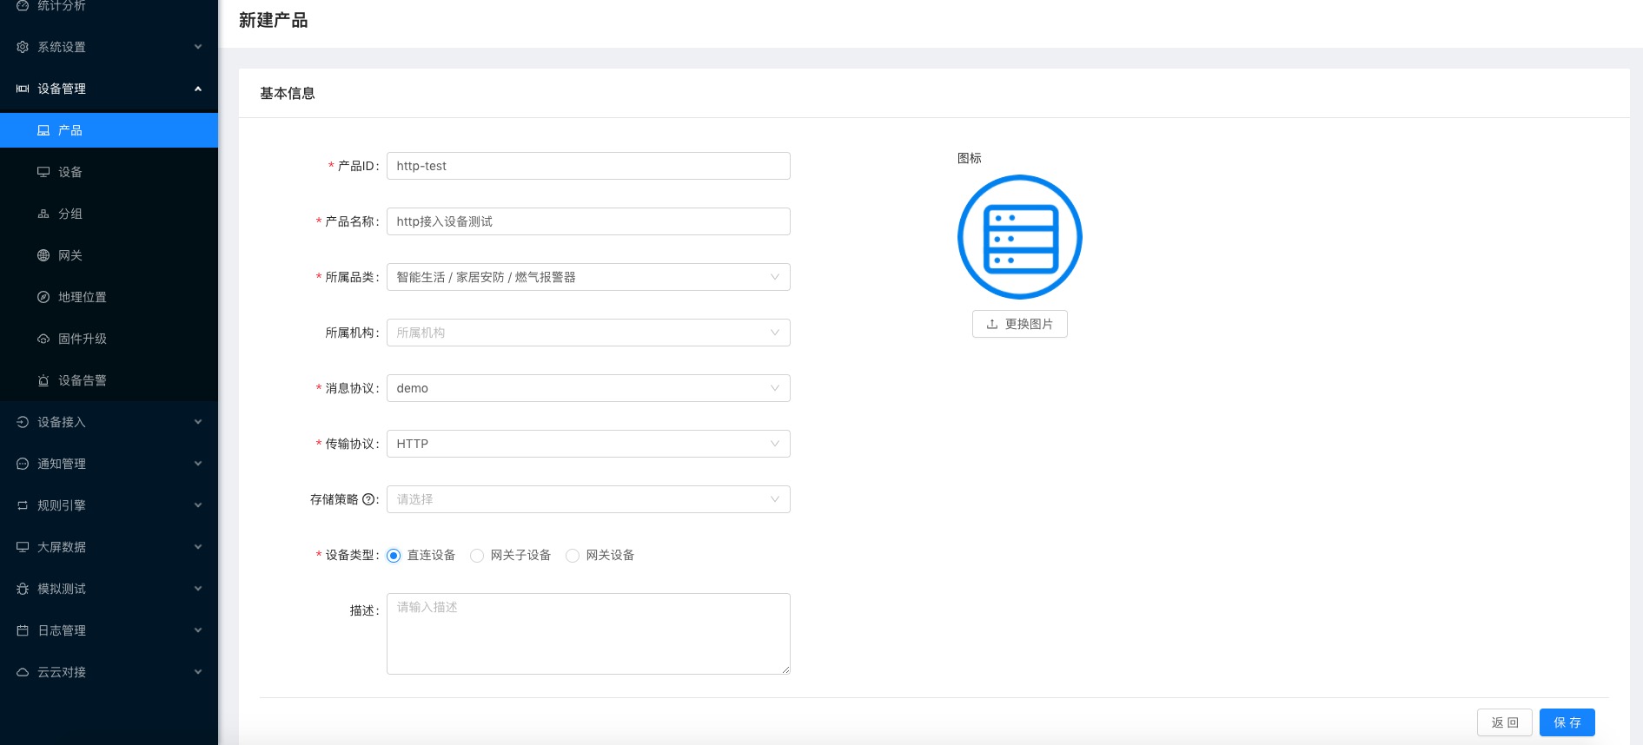Screen dimensions: 1643x745
Task: Click the 分组 group icon in sidebar
Action: [x=43, y=214]
